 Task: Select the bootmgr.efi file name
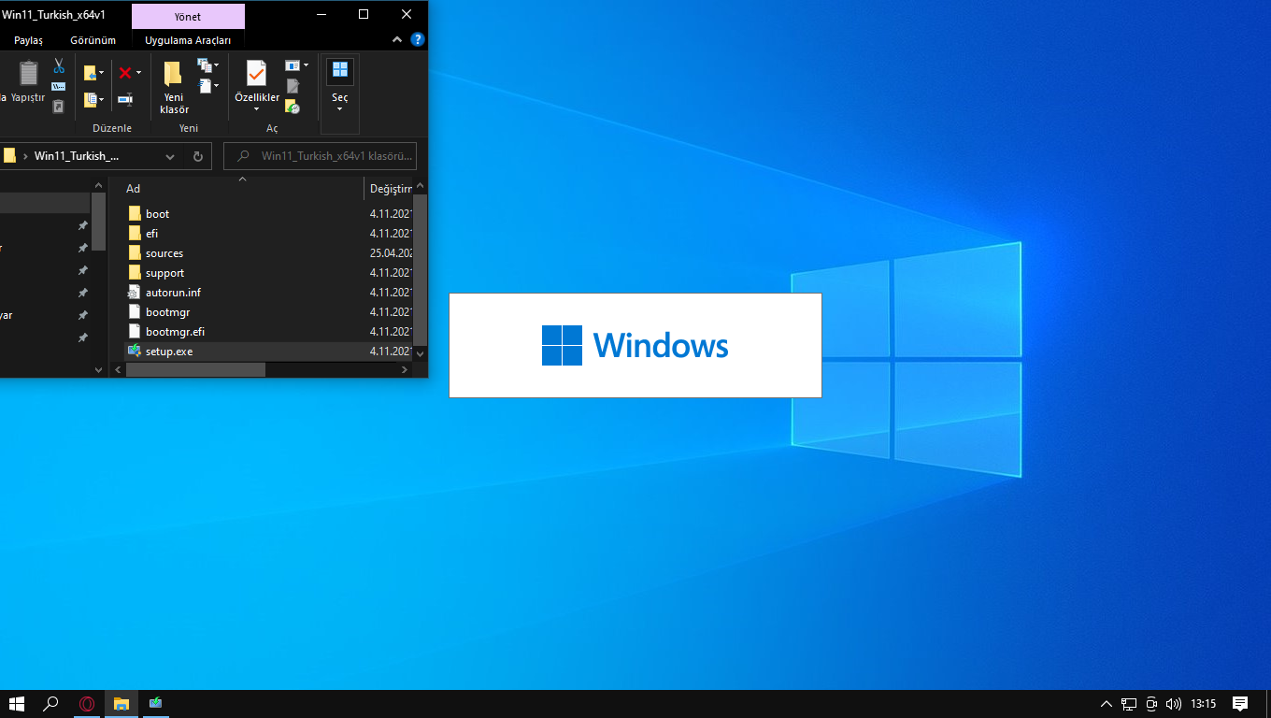pos(175,331)
